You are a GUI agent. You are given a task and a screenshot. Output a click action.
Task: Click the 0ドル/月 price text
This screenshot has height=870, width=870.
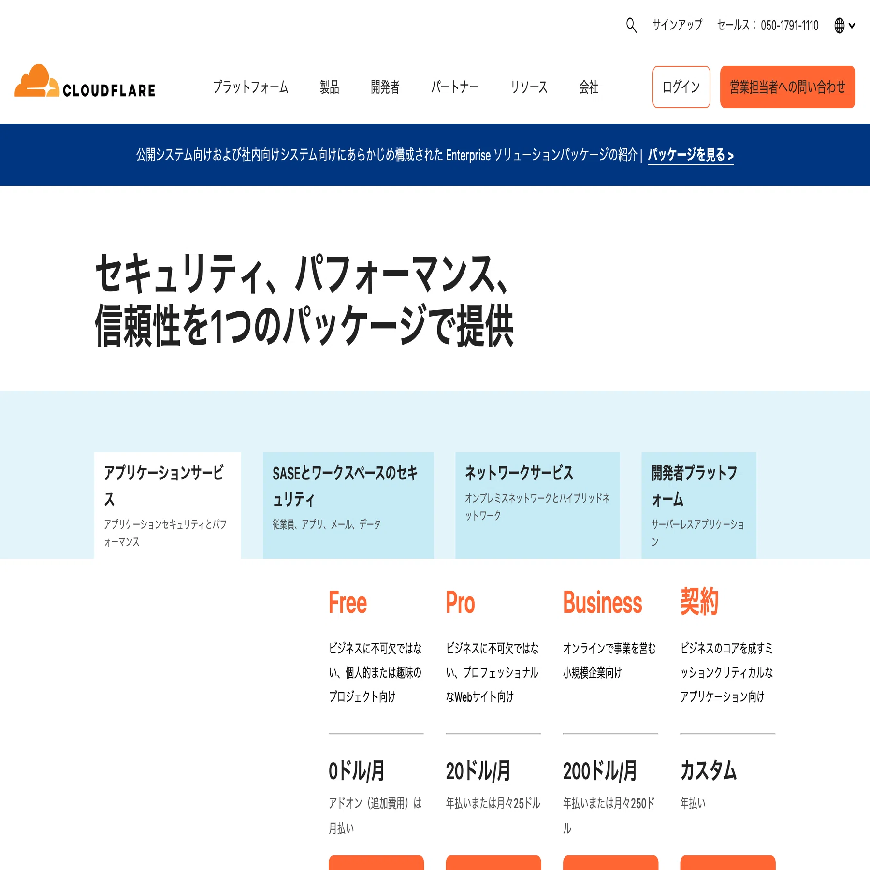(x=356, y=771)
